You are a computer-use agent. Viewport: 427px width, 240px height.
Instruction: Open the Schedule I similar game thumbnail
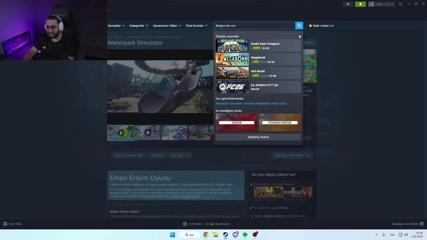pyautogui.click(x=298, y=192)
